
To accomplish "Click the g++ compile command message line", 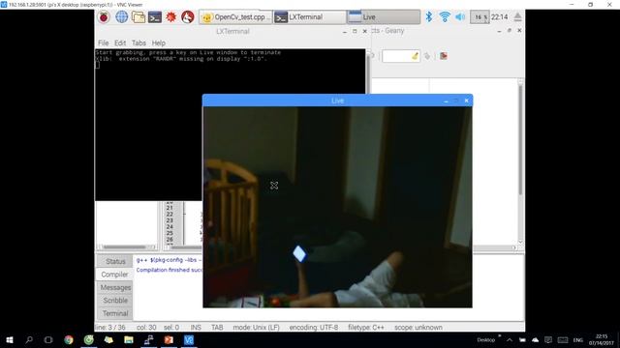I will (x=169, y=260).
